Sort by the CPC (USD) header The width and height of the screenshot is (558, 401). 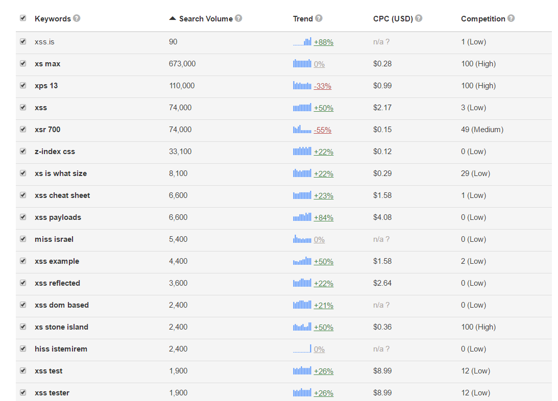pos(393,19)
